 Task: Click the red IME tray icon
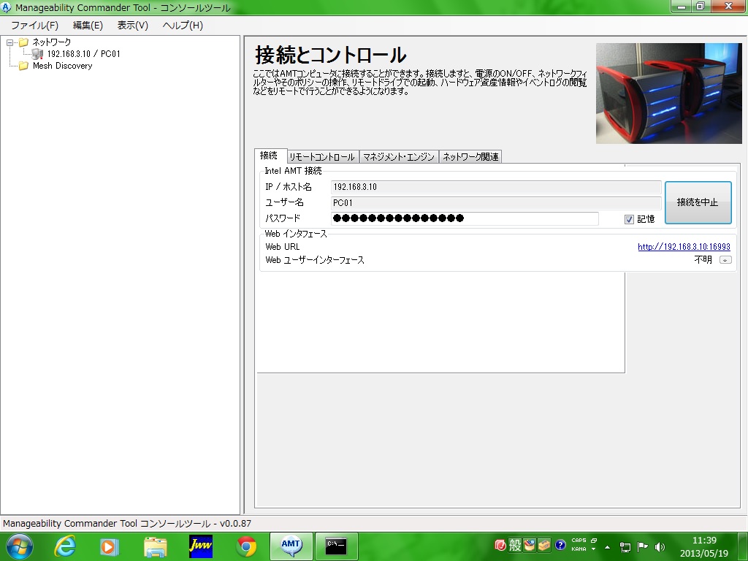pyautogui.click(x=500, y=545)
